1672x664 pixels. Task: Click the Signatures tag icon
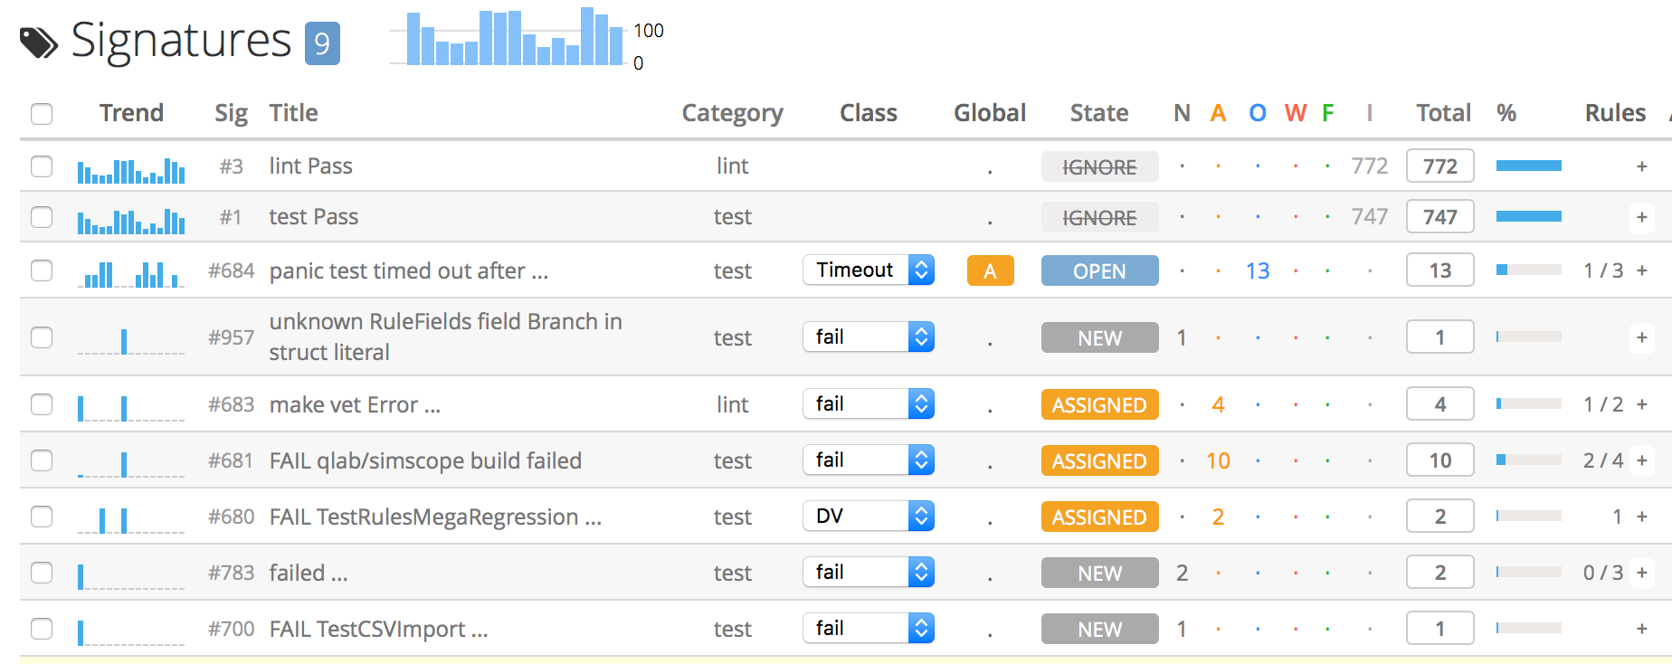coord(38,43)
